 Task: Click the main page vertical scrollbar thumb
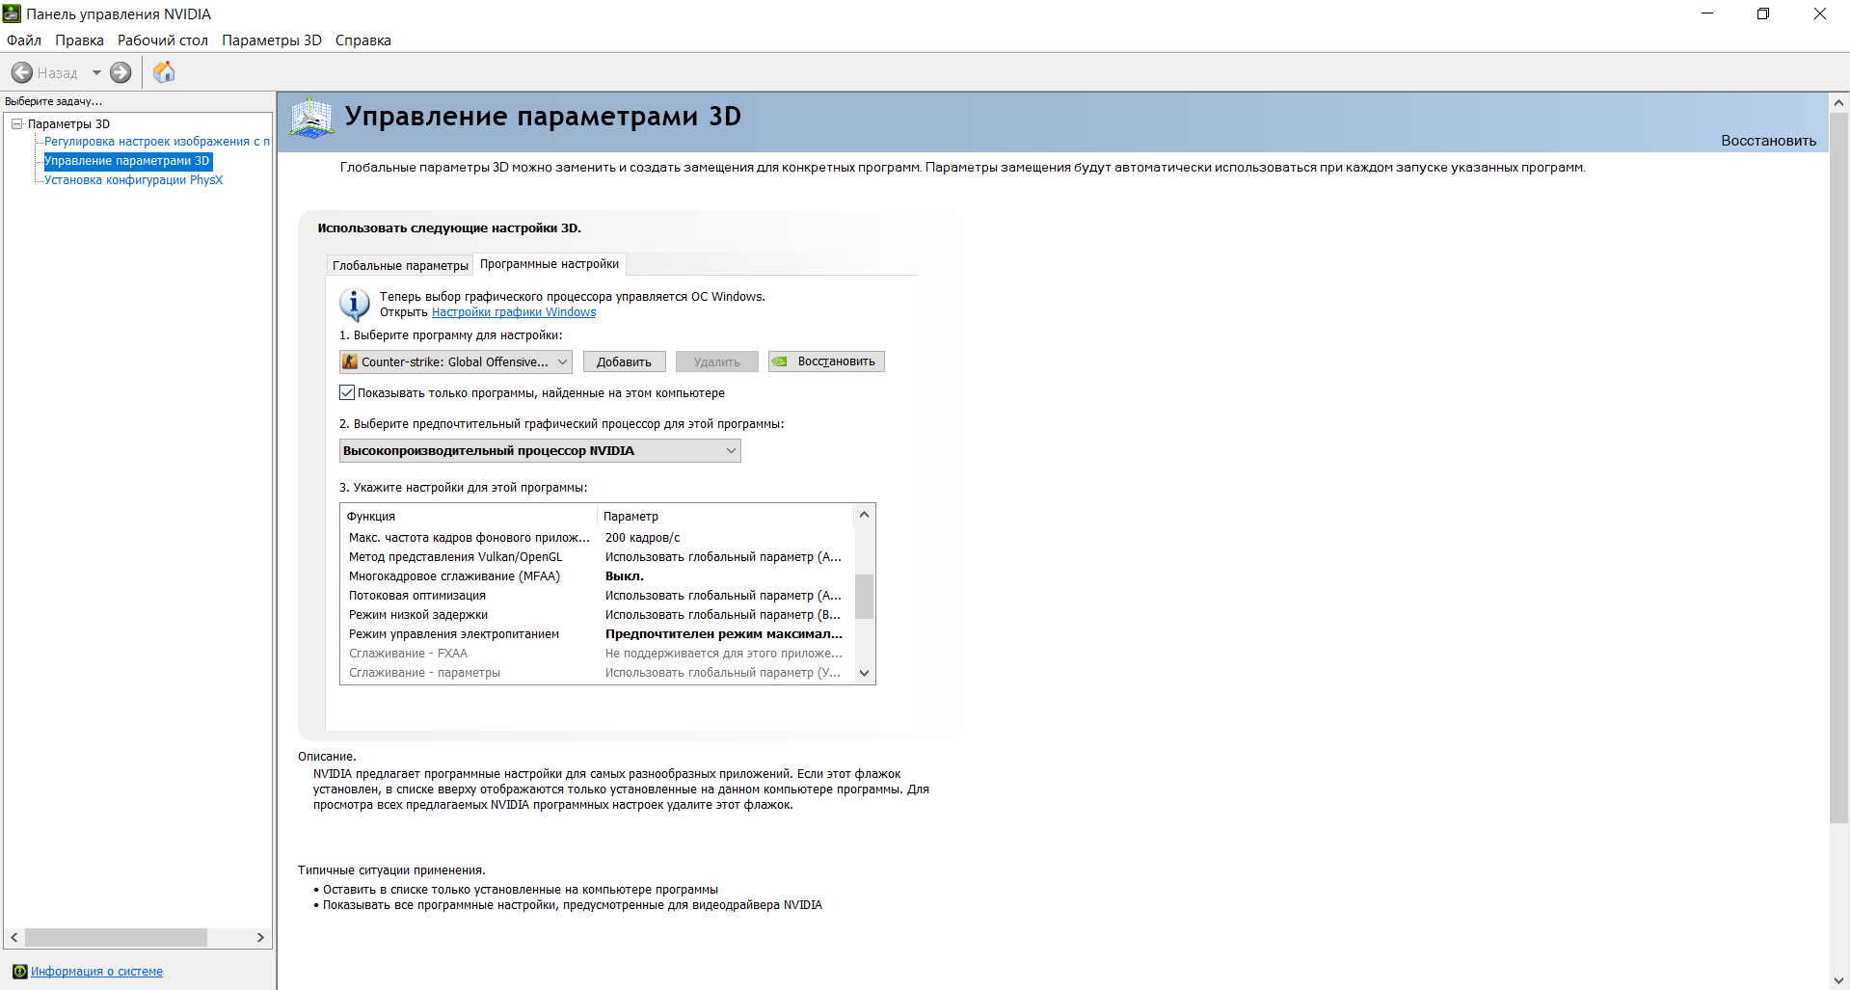(x=1838, y=468)
